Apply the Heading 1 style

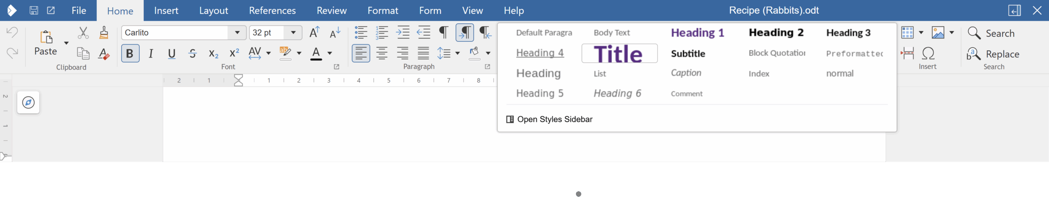(697, 33)
